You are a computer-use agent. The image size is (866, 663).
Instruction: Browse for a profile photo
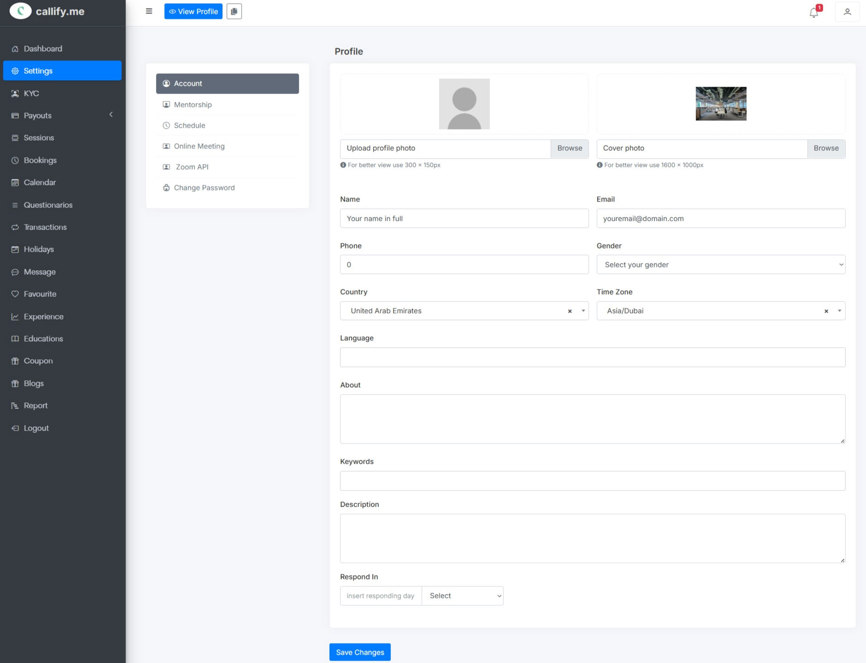(x=570, y=148)
